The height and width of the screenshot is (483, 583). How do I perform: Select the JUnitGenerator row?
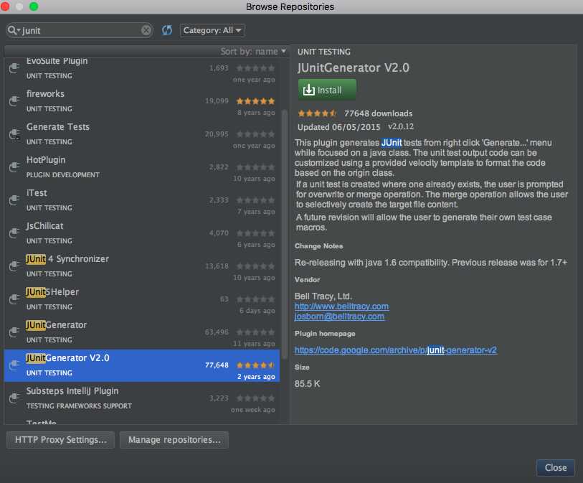(142, 332)
